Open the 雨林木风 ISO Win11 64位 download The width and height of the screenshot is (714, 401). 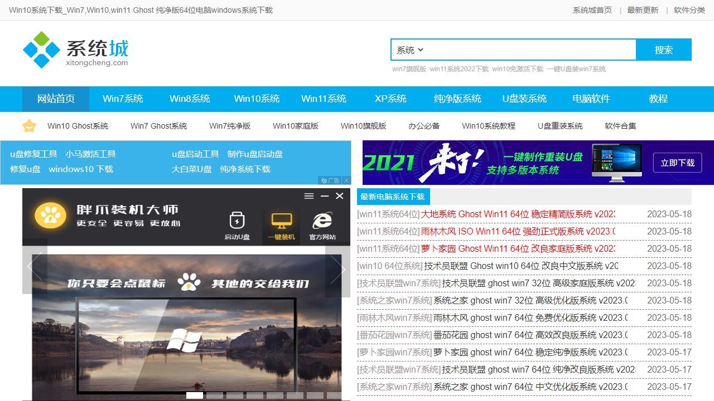click(x=518, y=231)
